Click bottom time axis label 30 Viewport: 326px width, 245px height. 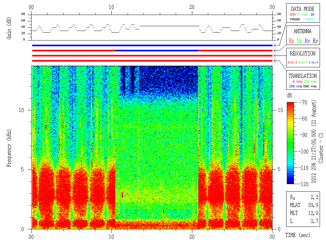tap(272, 237)
